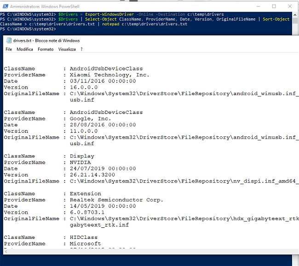Open the ? help menu in Notepad
The width and height of the screenshot is (299, 266).
[81, 49]
